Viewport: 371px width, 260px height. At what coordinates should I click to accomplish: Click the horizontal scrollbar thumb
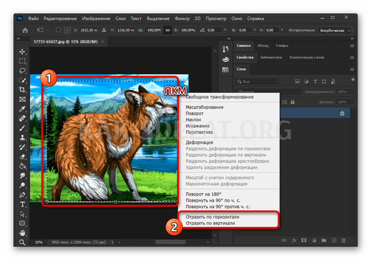pyautogui.click(x=170, y=242)
